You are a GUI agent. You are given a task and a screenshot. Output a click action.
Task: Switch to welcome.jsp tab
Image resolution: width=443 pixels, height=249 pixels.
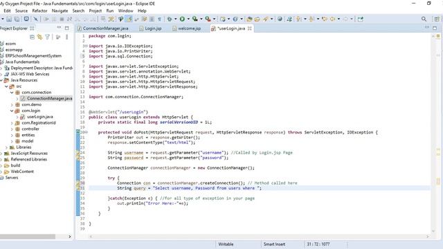tap(189, 28)
